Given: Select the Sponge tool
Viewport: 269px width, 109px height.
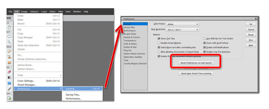Looking at the screenshot, I should pyautogui.click(x=9, y=63).
